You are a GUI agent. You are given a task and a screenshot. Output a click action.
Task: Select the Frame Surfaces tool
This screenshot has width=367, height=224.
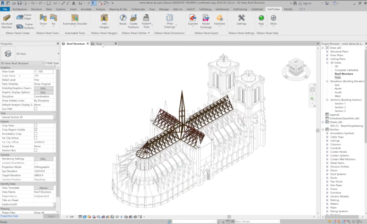[25, 26]
